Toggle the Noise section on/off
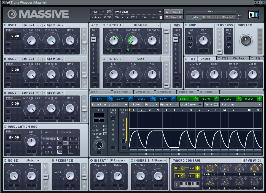The height and width of the screenshot is (193, 266). (x=5, y=161)
